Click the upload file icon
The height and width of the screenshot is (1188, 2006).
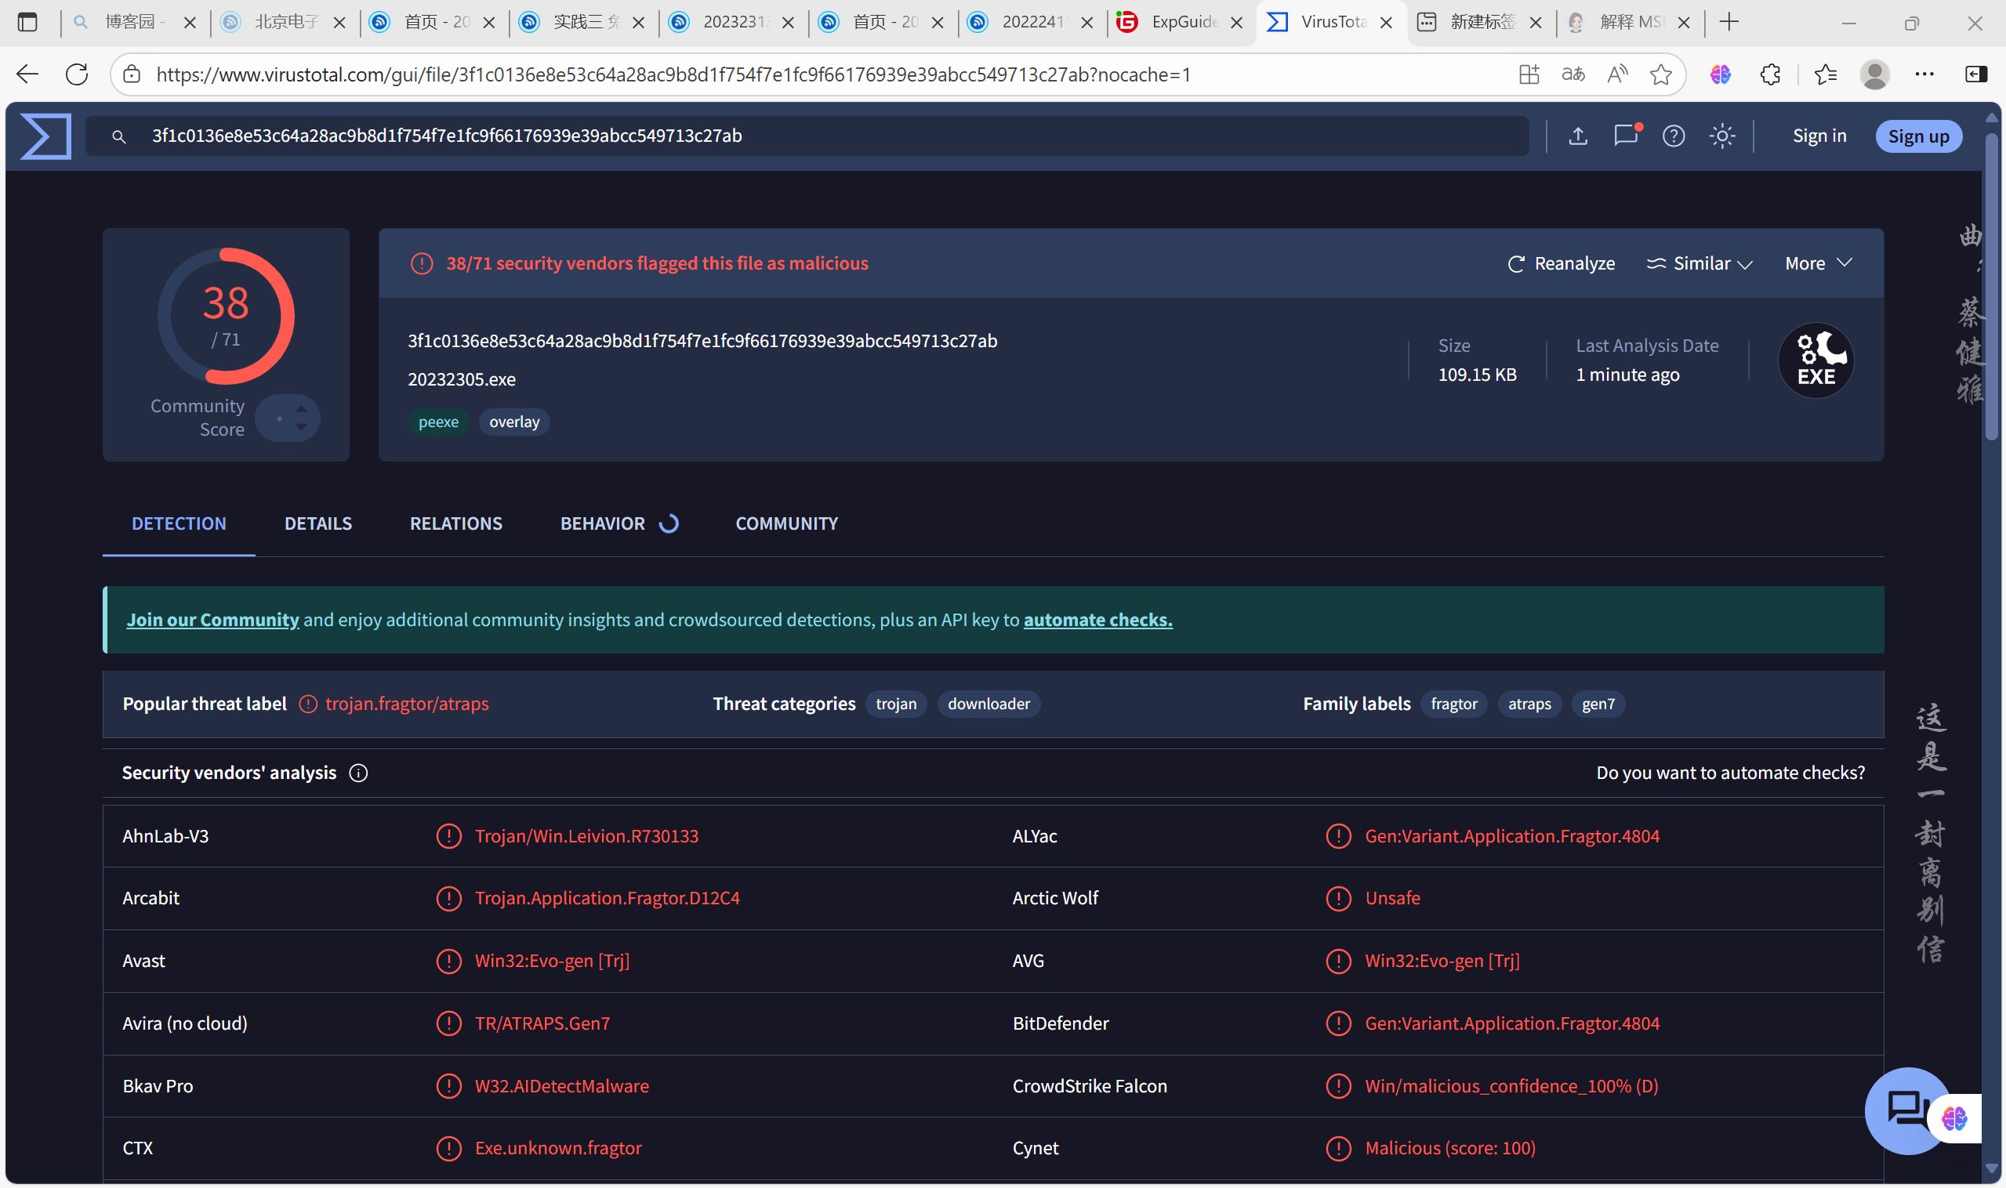tap(1577, 136)
